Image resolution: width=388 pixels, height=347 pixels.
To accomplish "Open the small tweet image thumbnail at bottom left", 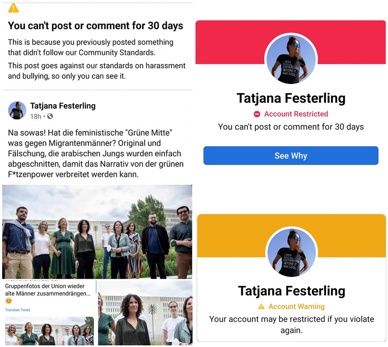I will point(50,331).
